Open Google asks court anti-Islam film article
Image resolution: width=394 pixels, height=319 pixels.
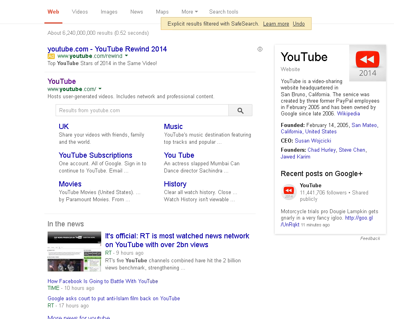114,298
